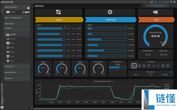Click the blue layers icon in title bar
Viewport: 177px width, 110px height.
(160, 2)
